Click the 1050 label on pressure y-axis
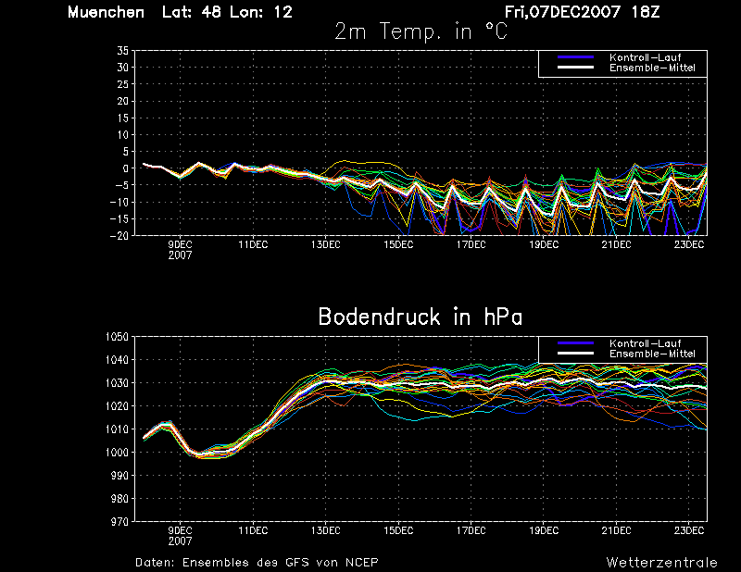Viewport: 741px width, 572px height. click(x=117, y=337)
